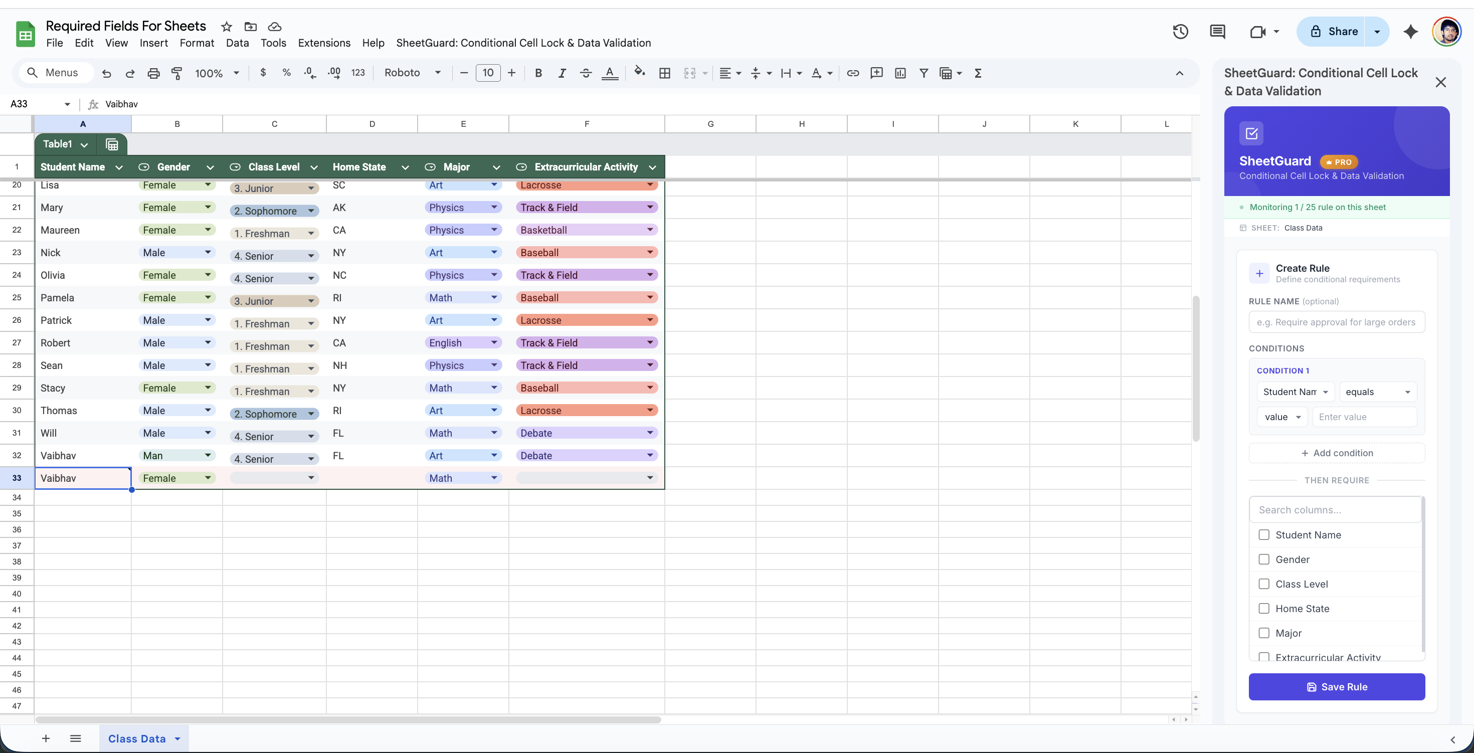
Task: Expand the Table1 dropdown
Action: pyautogui.click(x=84, y=143)
